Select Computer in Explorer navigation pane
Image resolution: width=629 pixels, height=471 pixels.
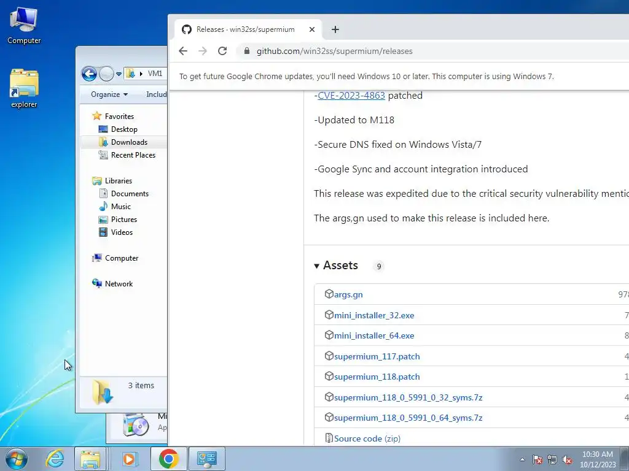122,258
